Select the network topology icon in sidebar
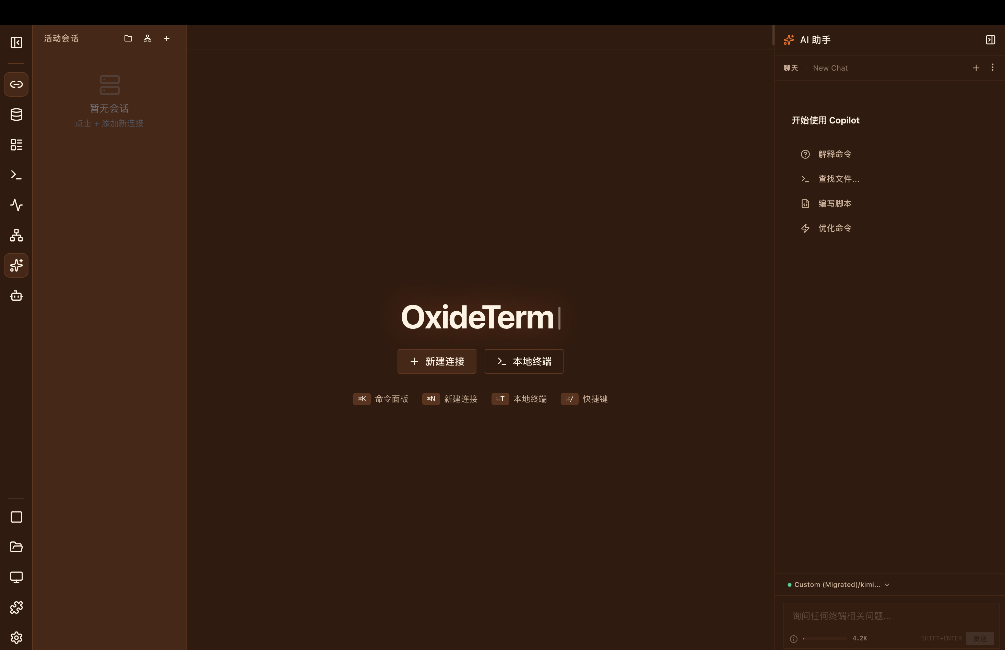Image resolution: width=1005 pixels, height=650 pixels. pos(16,235)
